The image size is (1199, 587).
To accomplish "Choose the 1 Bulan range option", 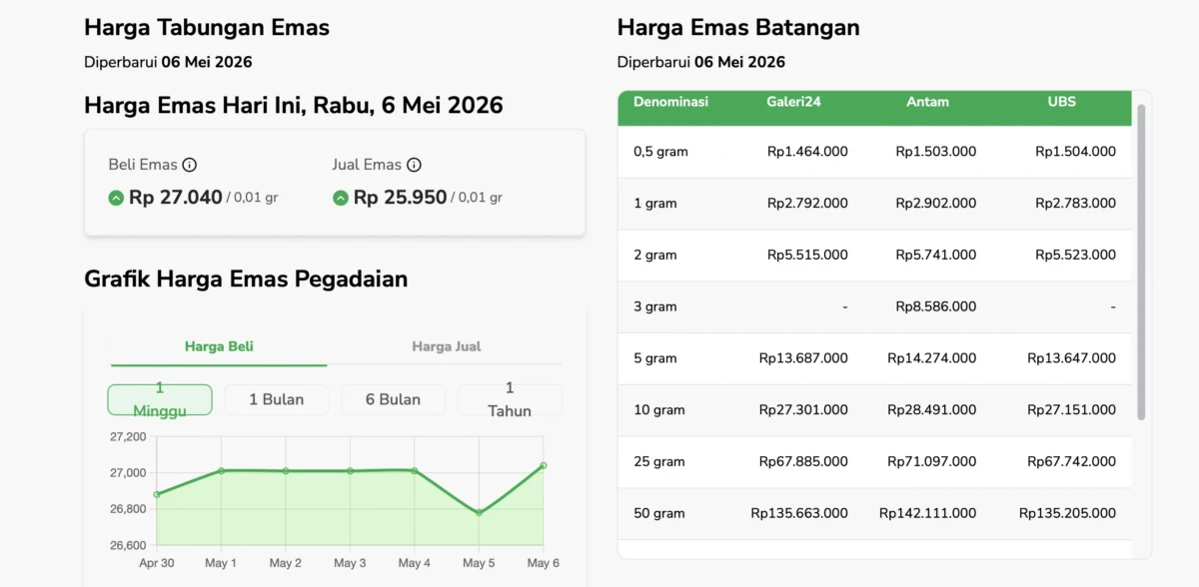I will (277, 399).
